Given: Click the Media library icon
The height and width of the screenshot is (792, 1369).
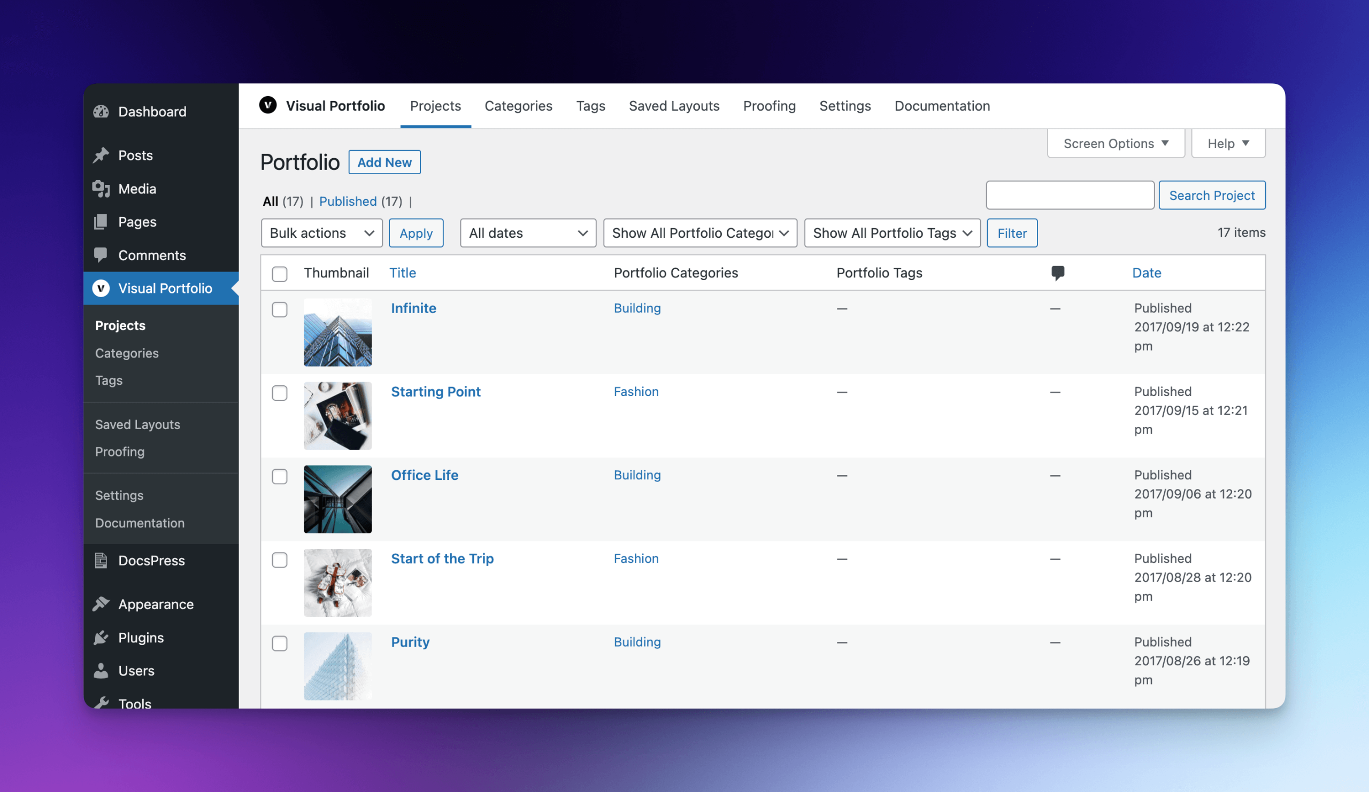Looking at the screenshot, I should point(101,189).
